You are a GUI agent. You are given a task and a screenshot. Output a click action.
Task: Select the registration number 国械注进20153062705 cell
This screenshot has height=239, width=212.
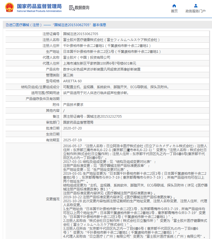[x=81, y=34]
